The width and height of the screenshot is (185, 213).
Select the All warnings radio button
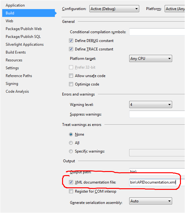(71, 143)
